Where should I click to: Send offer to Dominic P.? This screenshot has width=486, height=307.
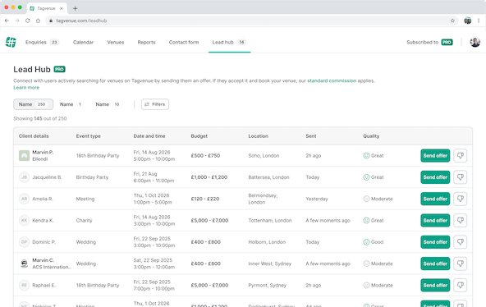pyautogui.click(x=435, y=242)
